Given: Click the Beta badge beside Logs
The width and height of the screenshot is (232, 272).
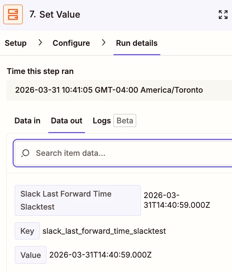Looking at the screenshot, I should [x=125, y=120].
